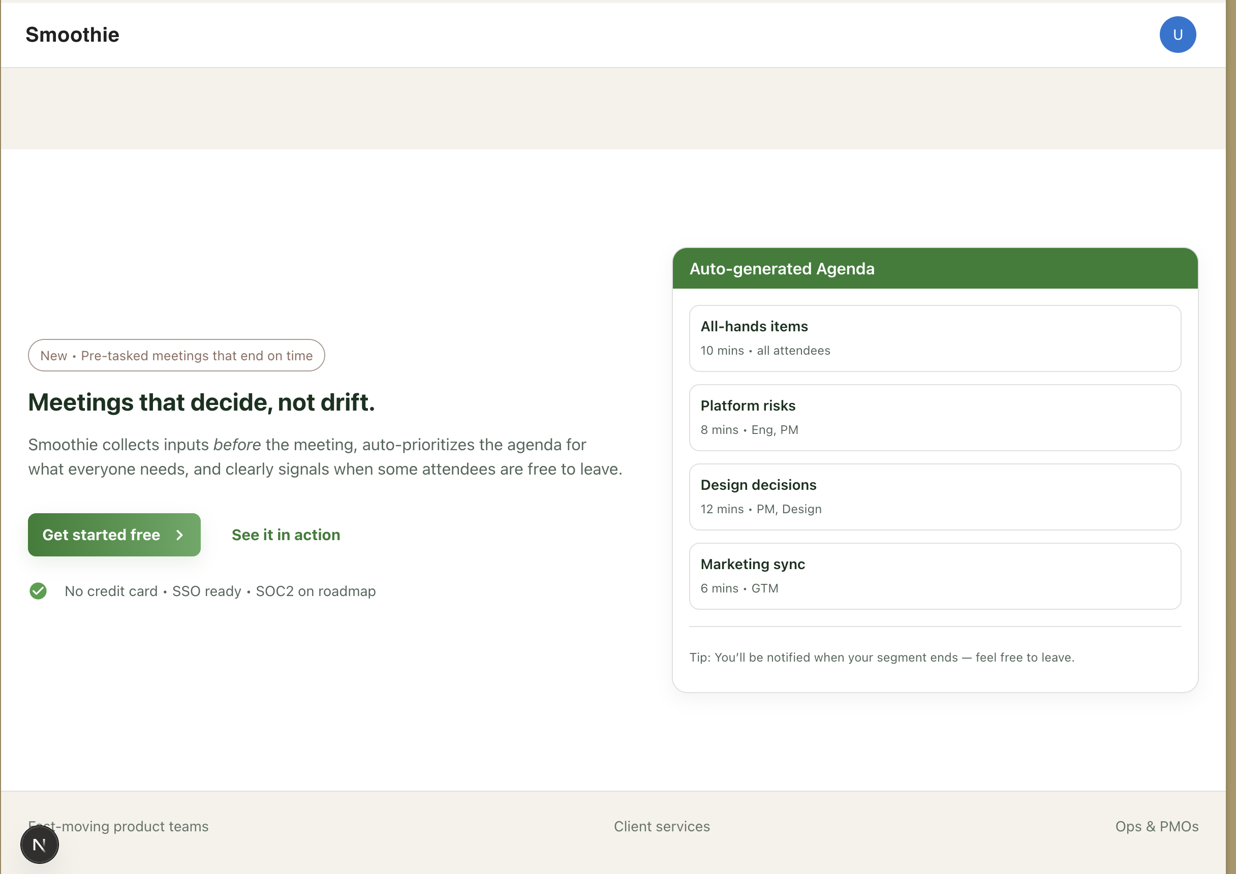Click the Meetings that decide headline

201,402
